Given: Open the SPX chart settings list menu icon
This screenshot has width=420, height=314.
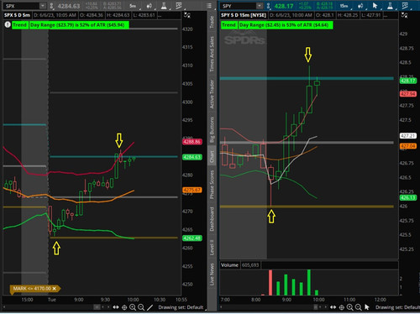Looking at the screenshot, I should [x=209, y=6].
